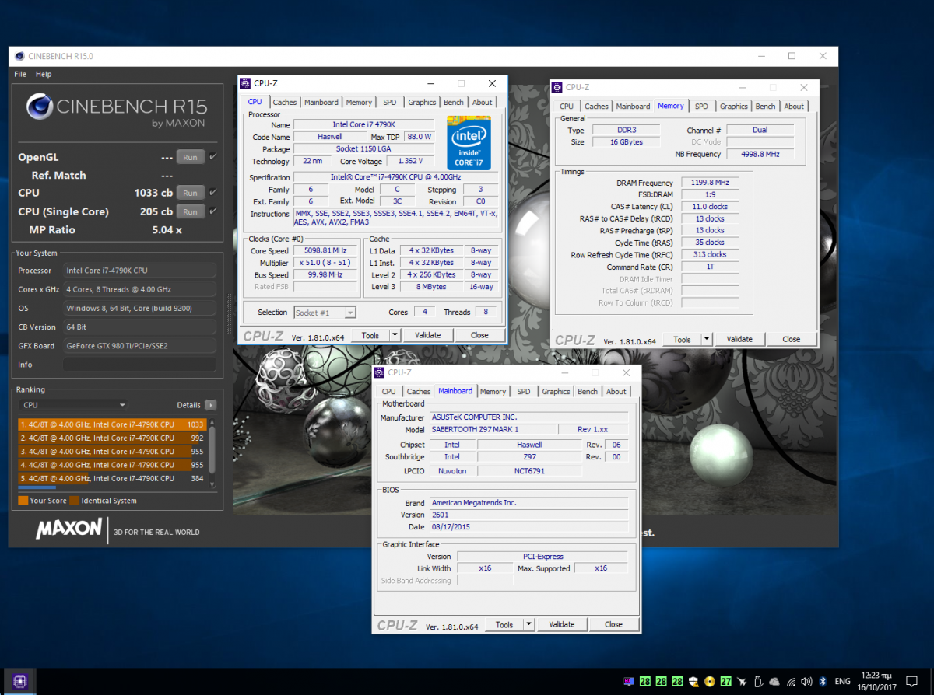Viewport: 934px width, 695px height.
Task: Click the BIOS date 08/17/2015 field
Action: pyautogui.click(x=528, y=527)
